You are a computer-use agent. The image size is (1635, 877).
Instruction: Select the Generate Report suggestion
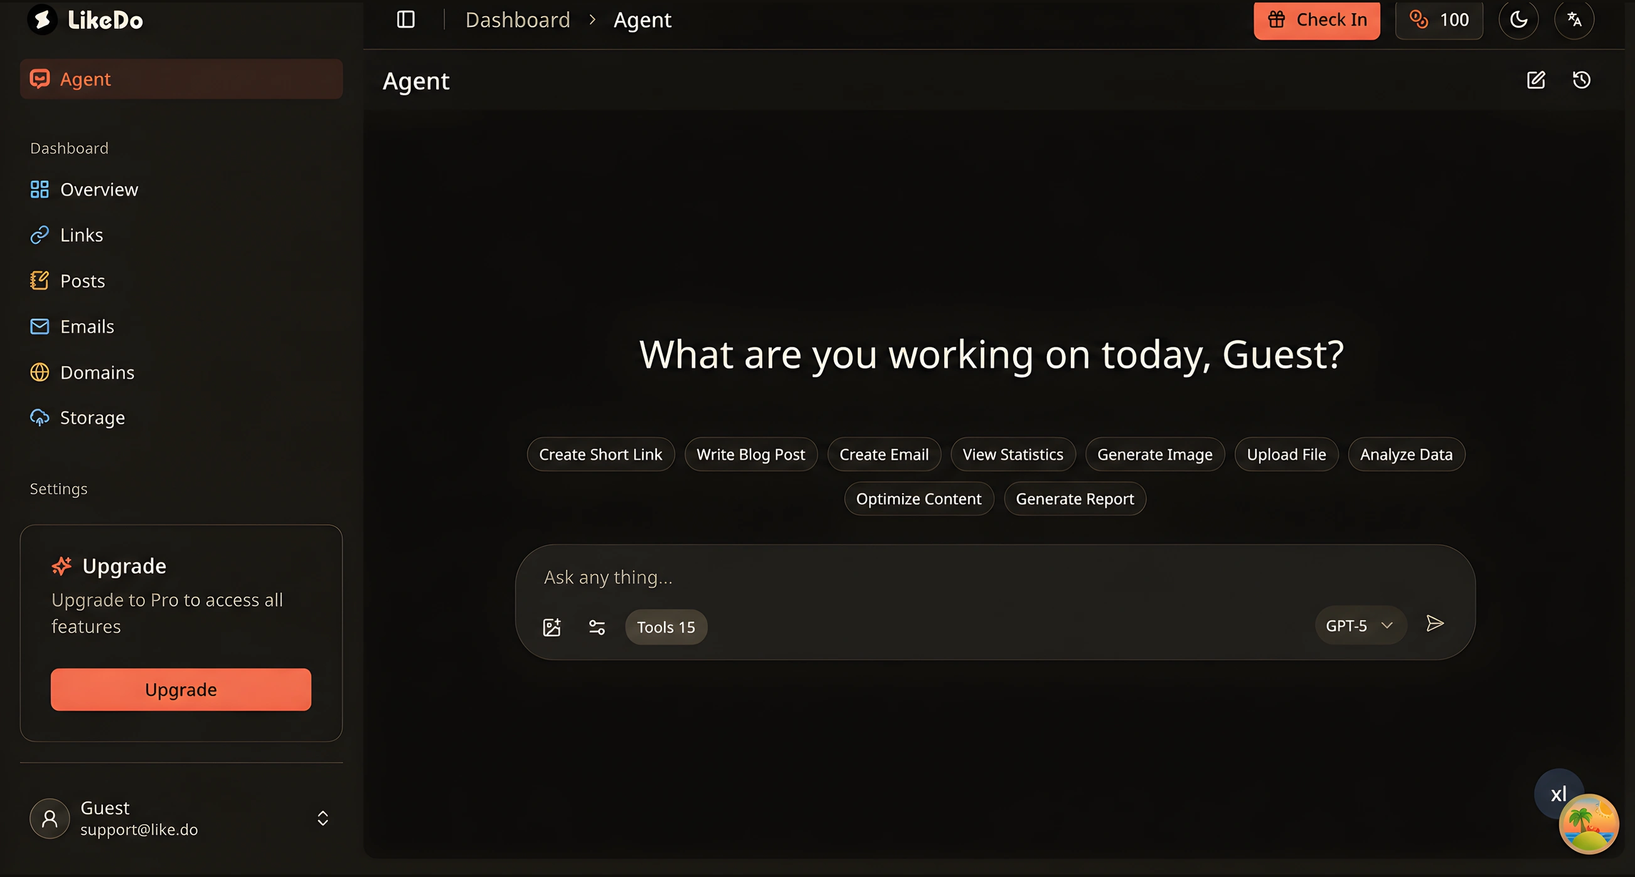1075,499
